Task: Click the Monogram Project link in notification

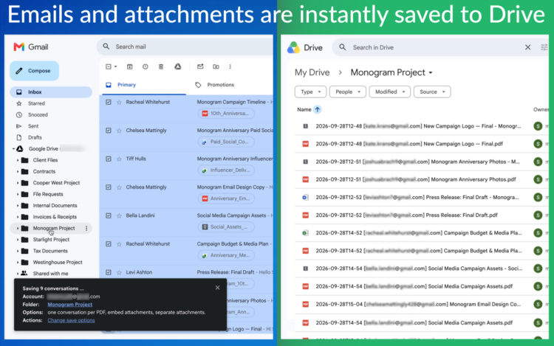Action: tap(70, 305)
